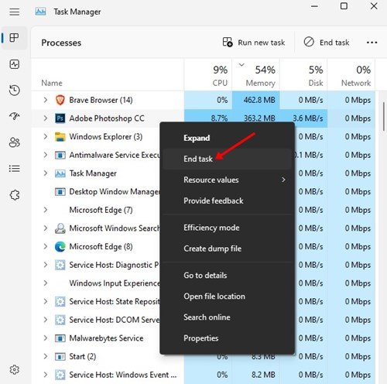This screenshot has width=387, height=384.
Task: Click the Service Host: Diagnostic gear icon
Action: coord(60,265)
